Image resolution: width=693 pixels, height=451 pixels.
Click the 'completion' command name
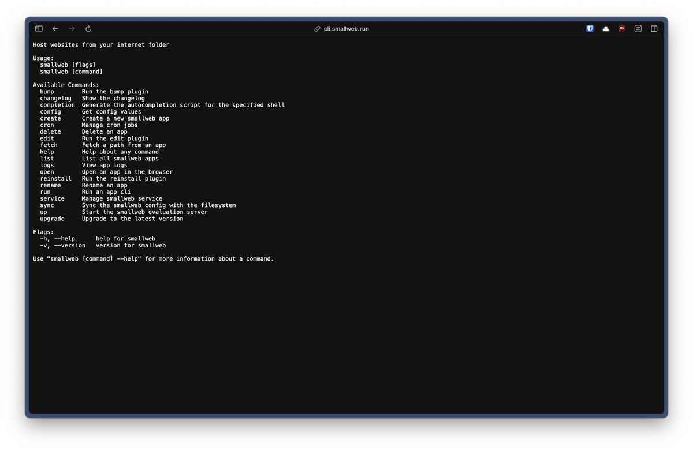coord(57,105)
